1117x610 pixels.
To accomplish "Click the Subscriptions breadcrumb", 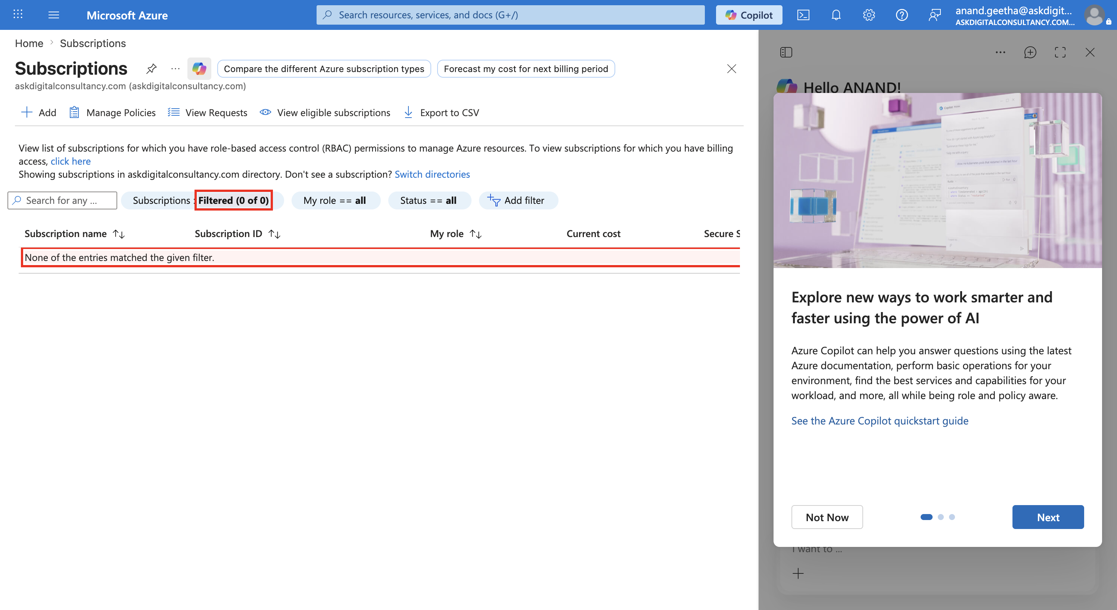I will 93,43.
